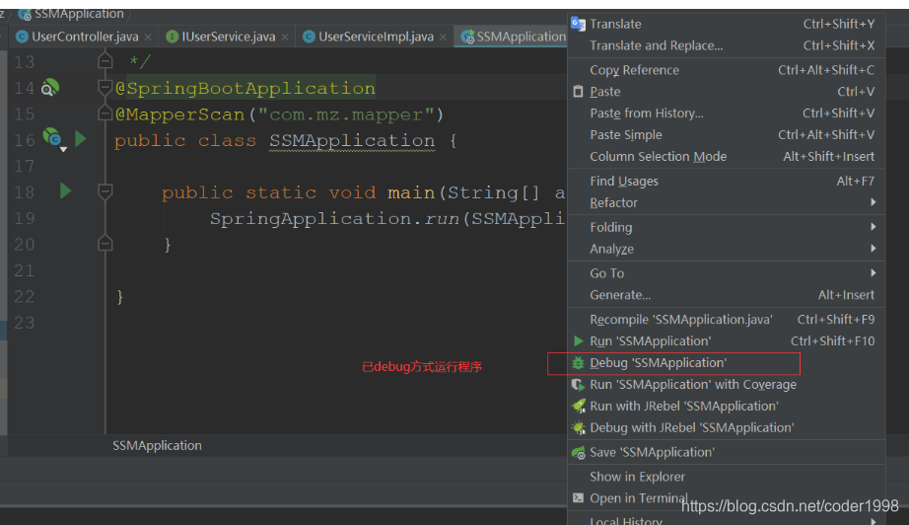Switch to IUserService.java tab
Viewport: 909px width, 525px height.
coord(228,37)
